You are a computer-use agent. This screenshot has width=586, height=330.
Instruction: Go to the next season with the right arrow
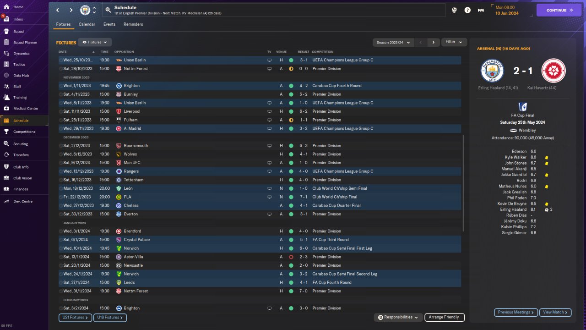pyautogui.click(x=434, y=42)
